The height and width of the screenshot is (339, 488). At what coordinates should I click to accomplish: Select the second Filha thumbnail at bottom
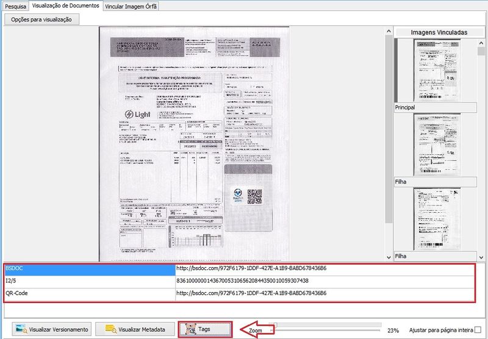click(x=437, y=219)
